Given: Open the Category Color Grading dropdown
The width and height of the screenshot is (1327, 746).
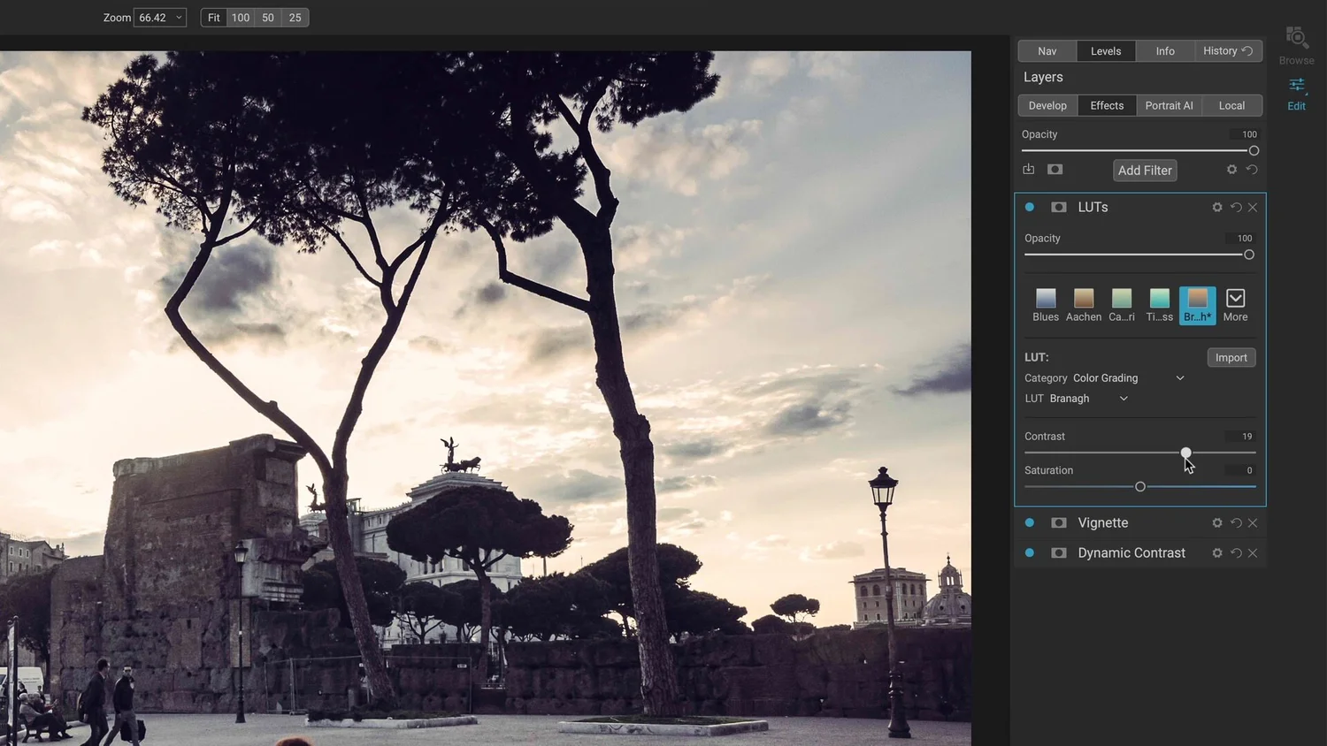Looking at the screenshot, I should (1179, 377).
